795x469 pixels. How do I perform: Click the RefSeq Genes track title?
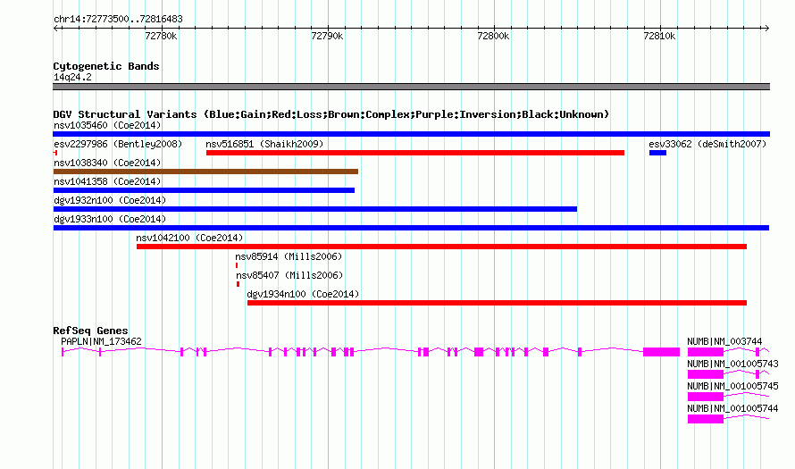90,331
